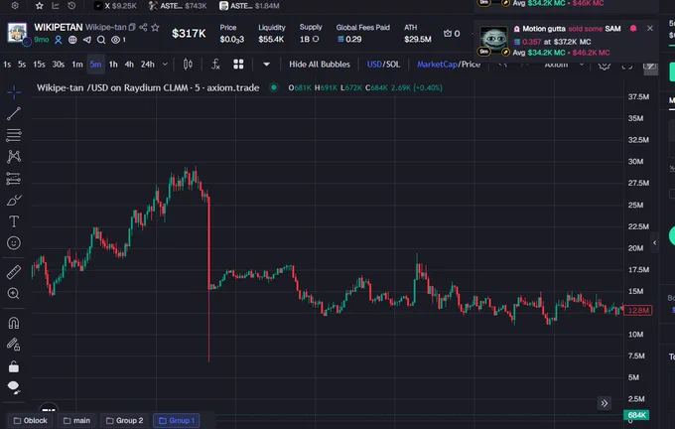Open candlestick chart type selector
This screenshot has height=429, width=675.
click(188, 65)
